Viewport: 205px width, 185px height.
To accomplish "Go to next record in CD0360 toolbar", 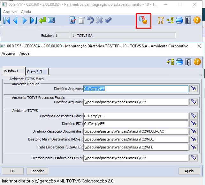I will pyautogui.click(x=25, y=20).
